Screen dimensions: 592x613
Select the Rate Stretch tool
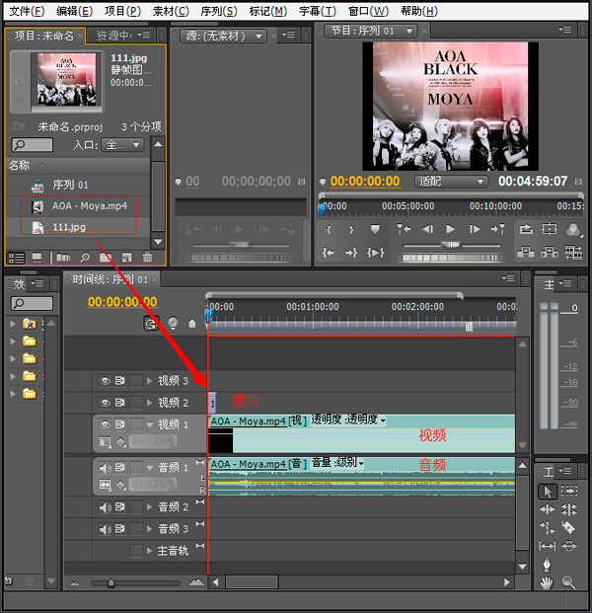(x=547, y=528)
